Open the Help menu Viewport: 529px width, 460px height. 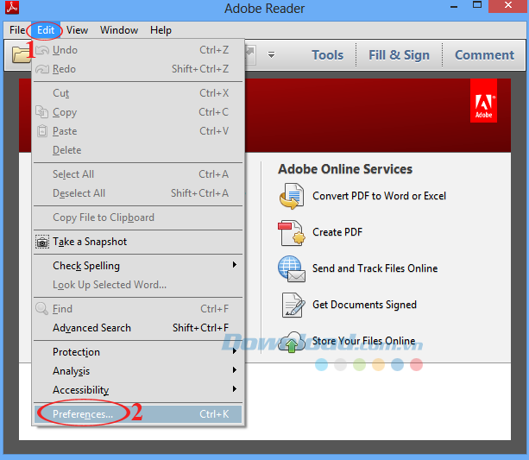pos(161,30)
